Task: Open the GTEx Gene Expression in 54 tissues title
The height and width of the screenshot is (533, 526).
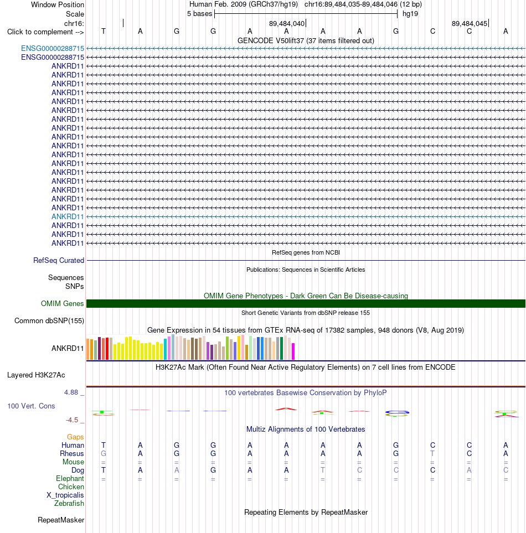Action: [305, 330]
